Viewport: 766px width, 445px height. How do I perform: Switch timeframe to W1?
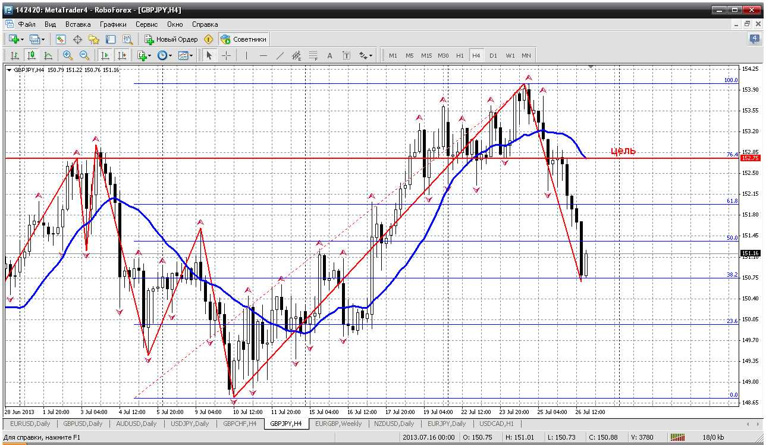point(510,55)
